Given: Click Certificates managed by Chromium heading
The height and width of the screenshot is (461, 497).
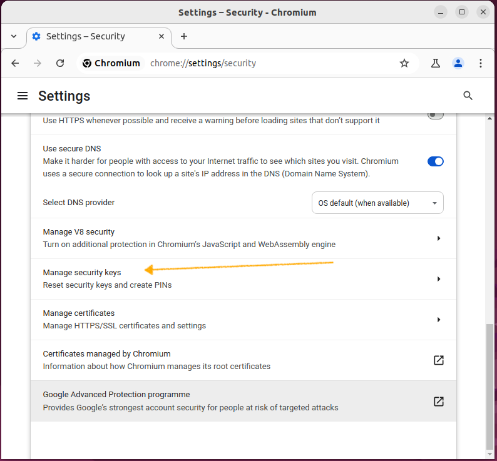Looking at the screenshot, I should point(106,353).
